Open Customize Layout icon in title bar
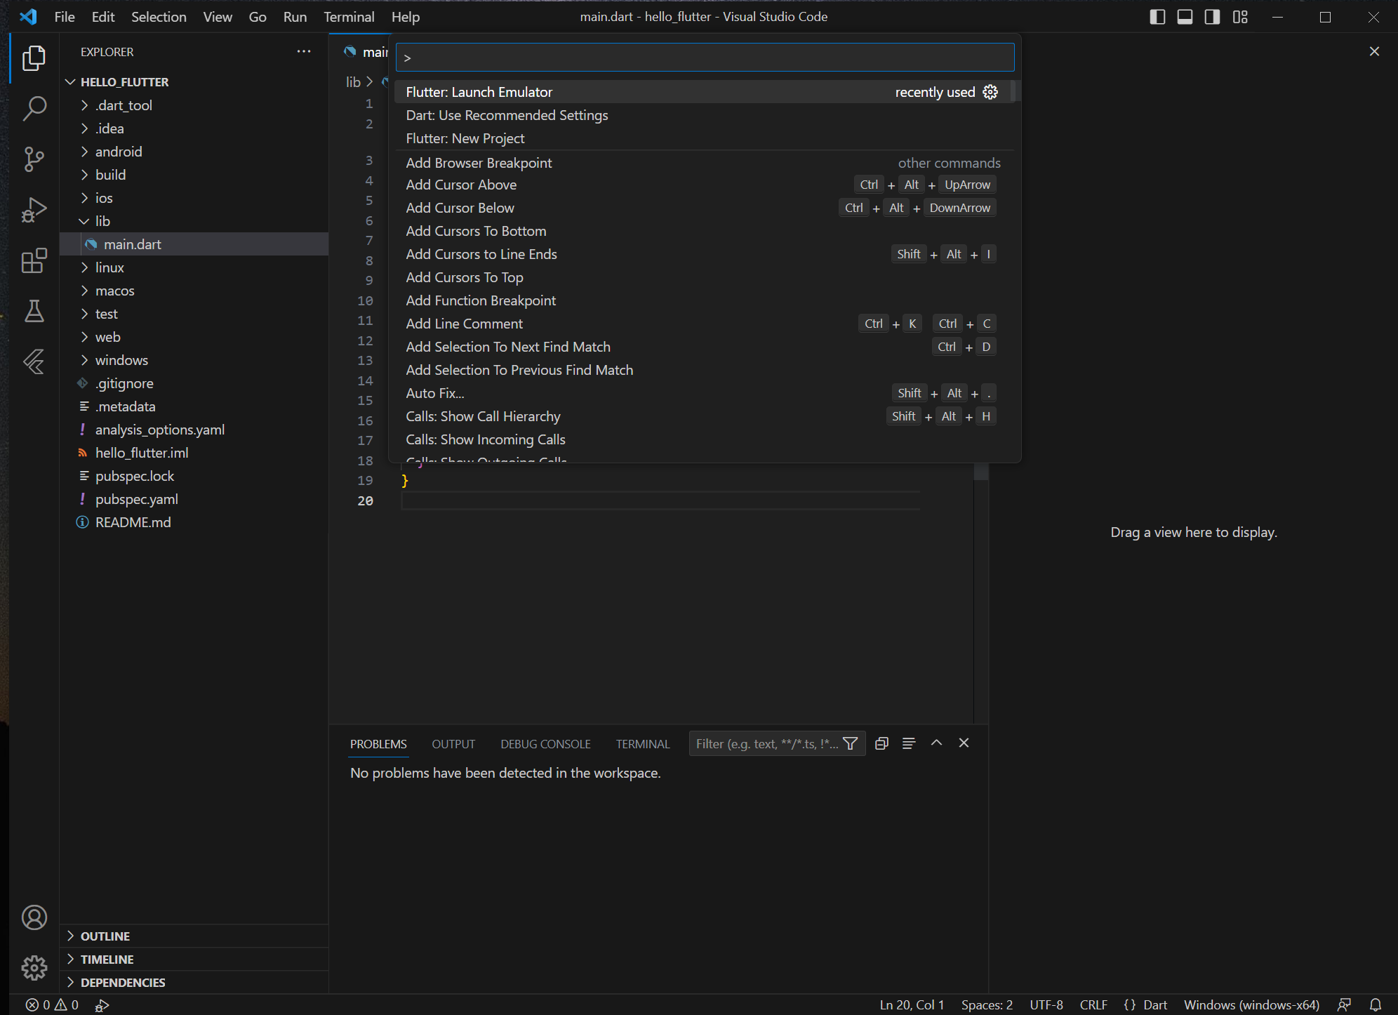1398x1015 pixels. (1240, 17)
